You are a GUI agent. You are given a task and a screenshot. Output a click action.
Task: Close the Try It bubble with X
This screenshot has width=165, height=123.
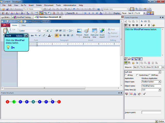26,36
